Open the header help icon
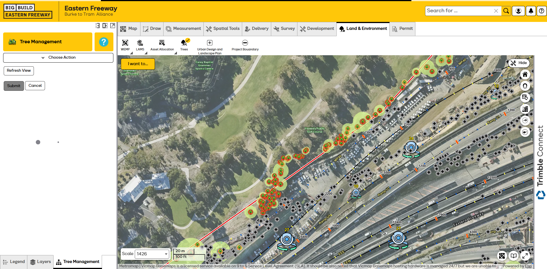This screenshot has width=547, height=269. 542,11
